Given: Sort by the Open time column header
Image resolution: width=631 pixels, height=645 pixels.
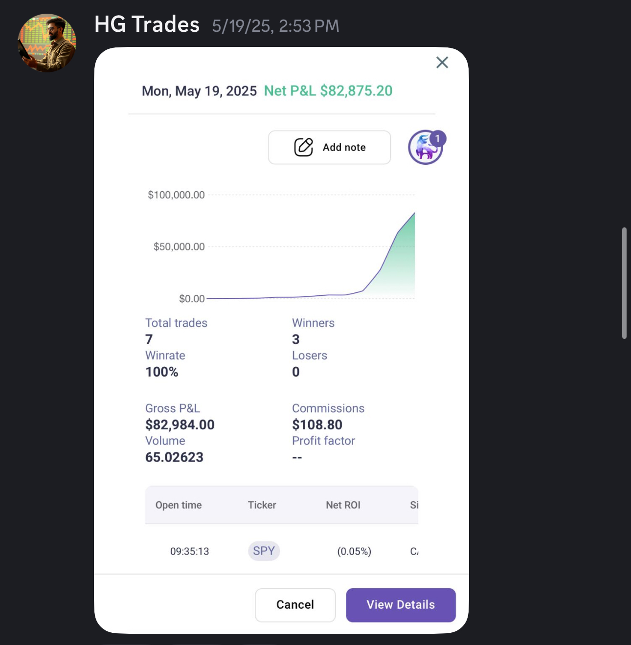Looking at the screenshot, I should click(x=179, y=505).
